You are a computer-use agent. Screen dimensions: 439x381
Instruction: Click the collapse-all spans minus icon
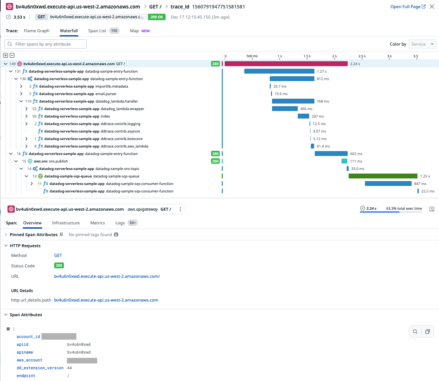tap(12, 55)
